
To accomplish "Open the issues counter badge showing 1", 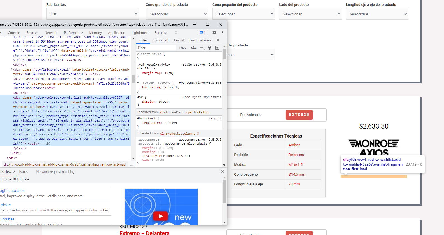I will tap(202, 32).
